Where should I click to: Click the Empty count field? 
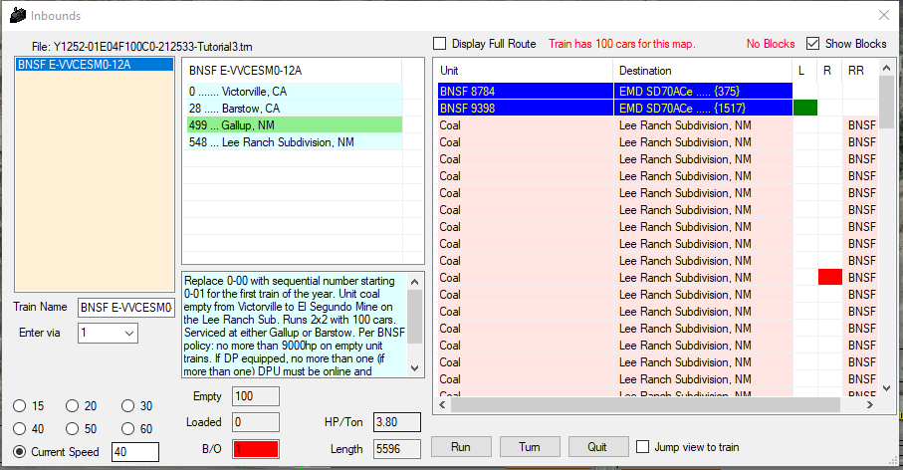pyautogui.click(x=256, y=396)
